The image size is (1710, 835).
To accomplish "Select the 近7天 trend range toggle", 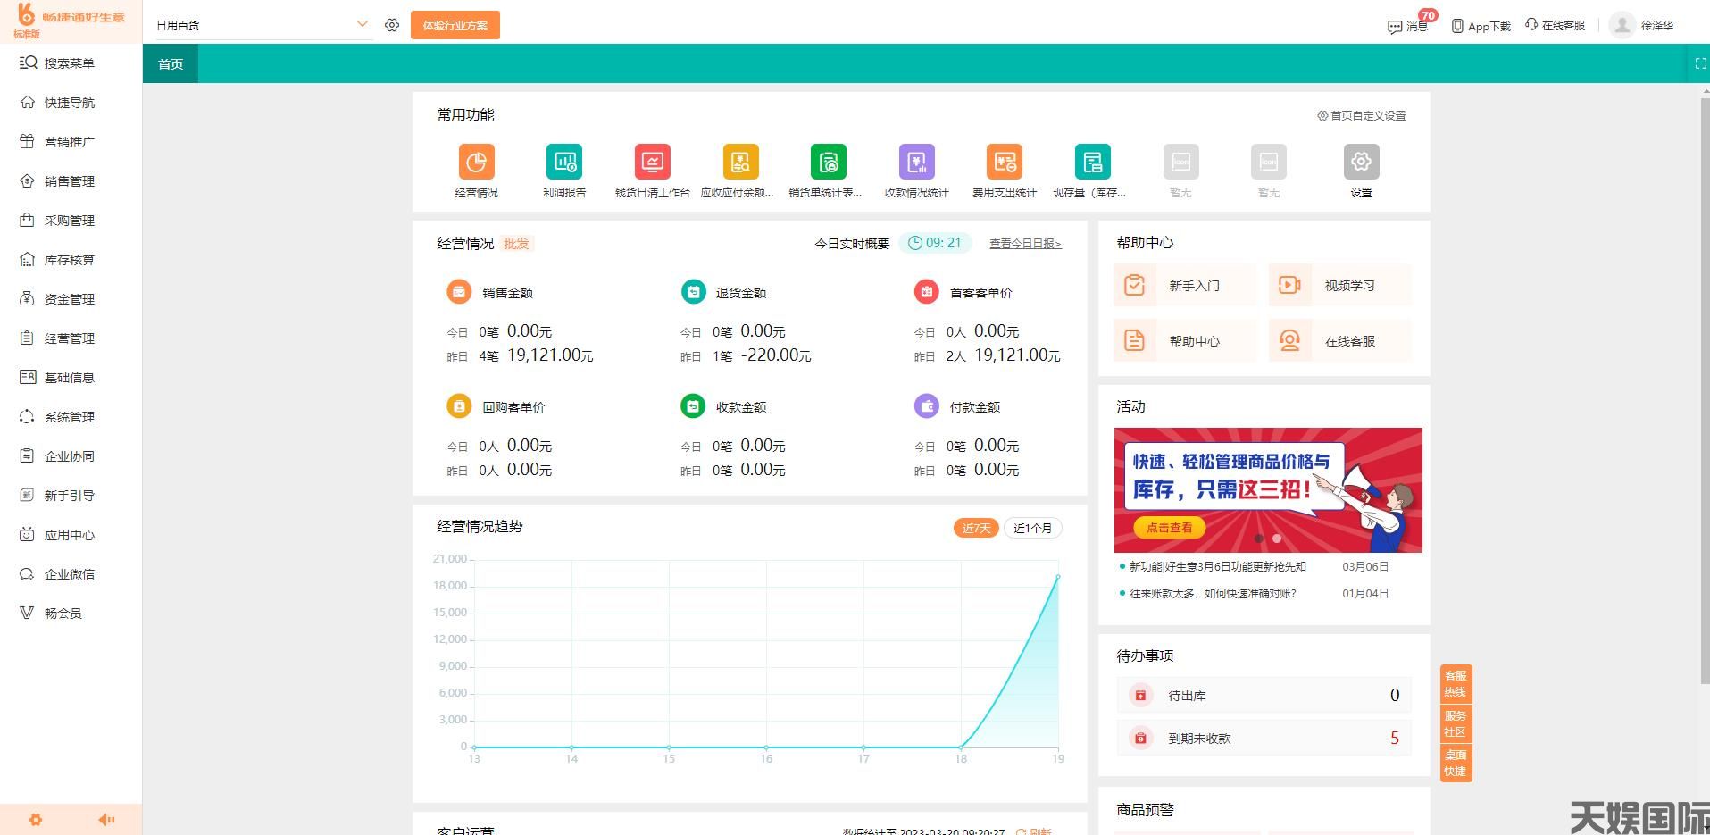I will (x=976, y=528).
